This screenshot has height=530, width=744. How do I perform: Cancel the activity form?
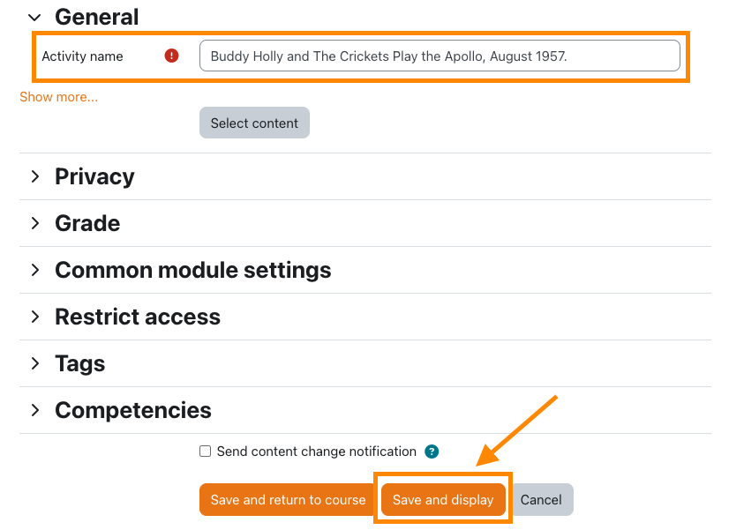coord(541,499)
